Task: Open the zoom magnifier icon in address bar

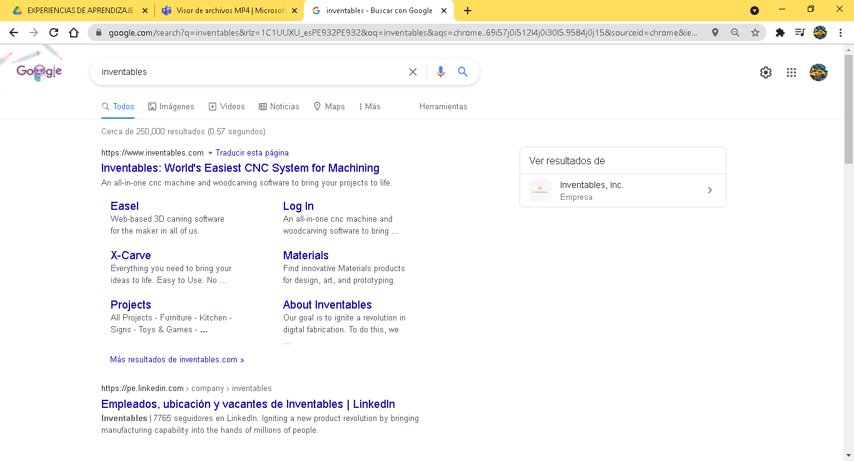Action: tap(735, 32)
